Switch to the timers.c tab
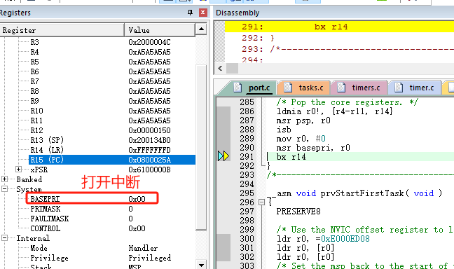 358,88
